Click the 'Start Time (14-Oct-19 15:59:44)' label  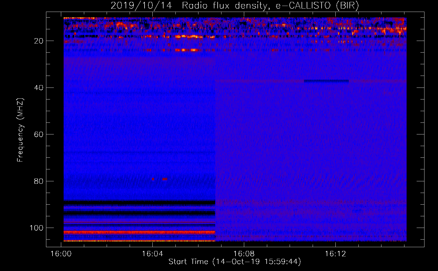click(235, 262)
